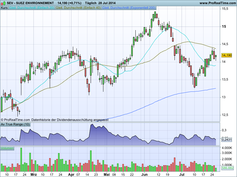Click the 13,5 price axis label

click(x=225, y=80)
